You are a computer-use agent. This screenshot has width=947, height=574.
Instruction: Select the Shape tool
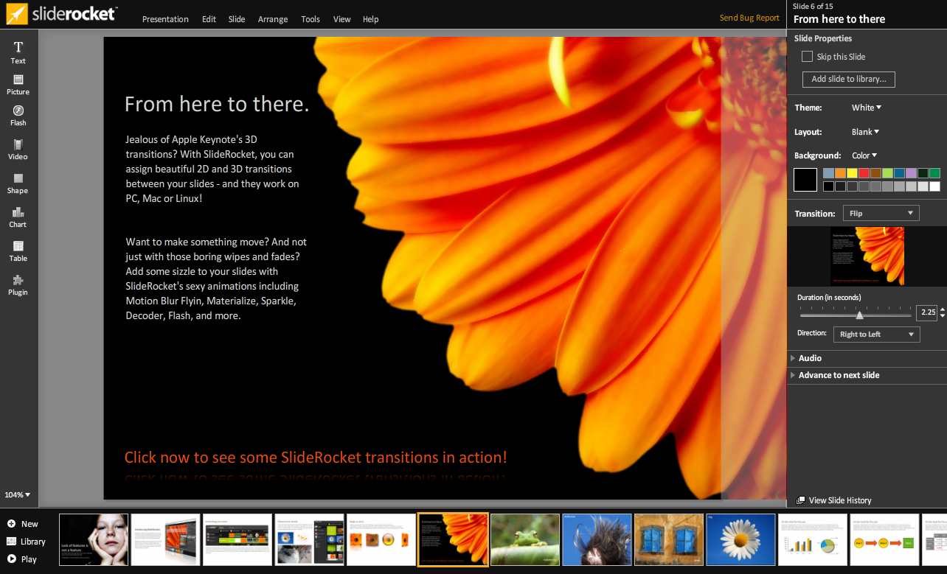[x=18, y=183]
